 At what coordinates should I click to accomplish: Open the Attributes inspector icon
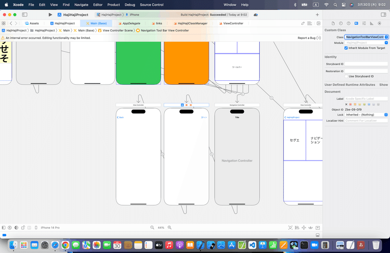(364, 23)
